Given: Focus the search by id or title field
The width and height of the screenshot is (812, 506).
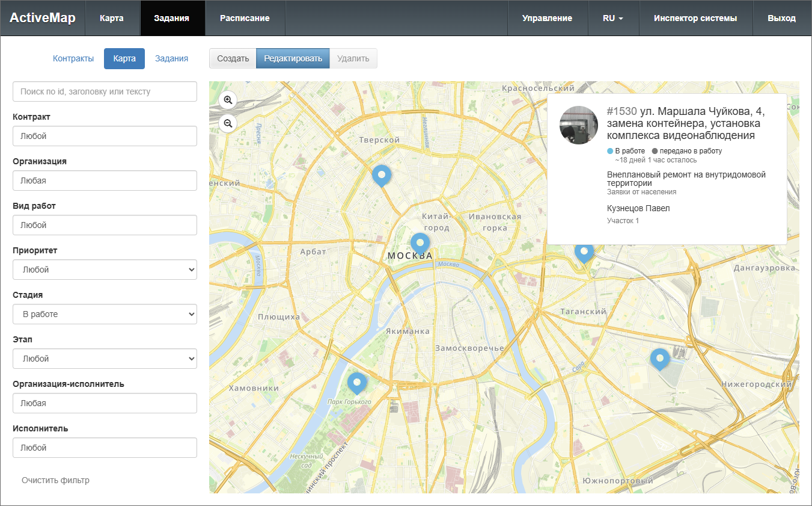Looking at the screenshot, I should pyautogui.click(x=105, y=91).
